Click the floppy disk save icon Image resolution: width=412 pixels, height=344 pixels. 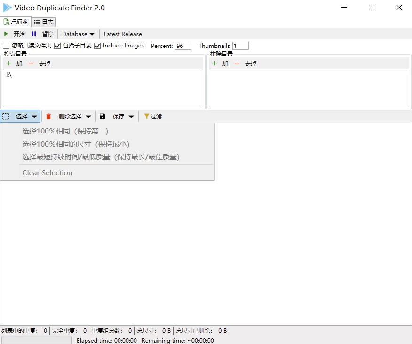pos(103,117)
